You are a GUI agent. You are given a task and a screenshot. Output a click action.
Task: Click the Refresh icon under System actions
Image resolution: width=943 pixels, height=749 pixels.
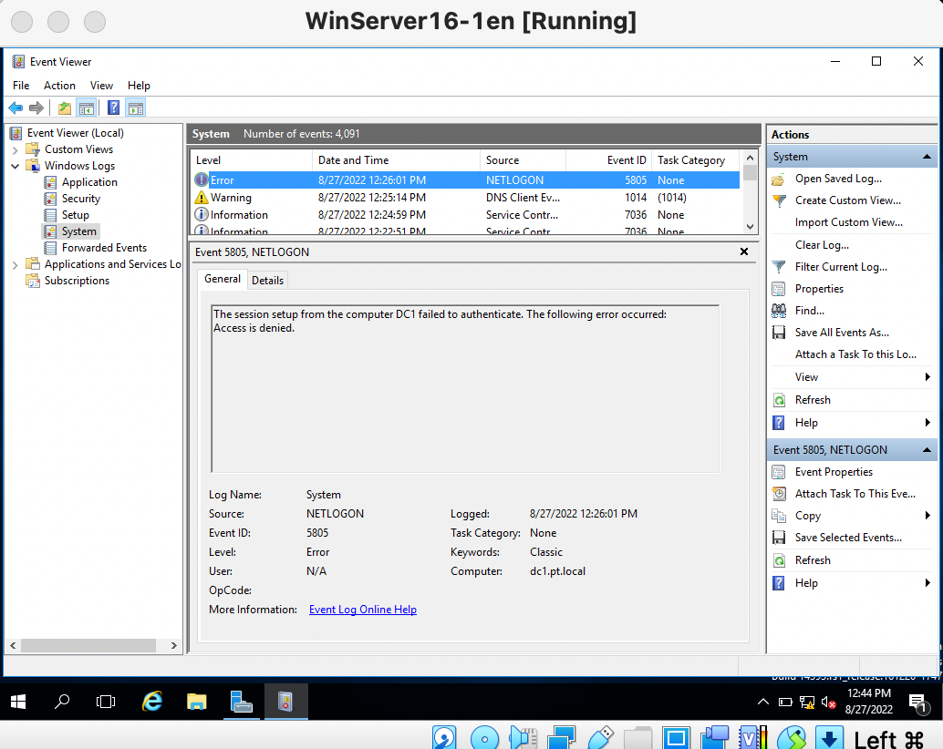(779, 400)
